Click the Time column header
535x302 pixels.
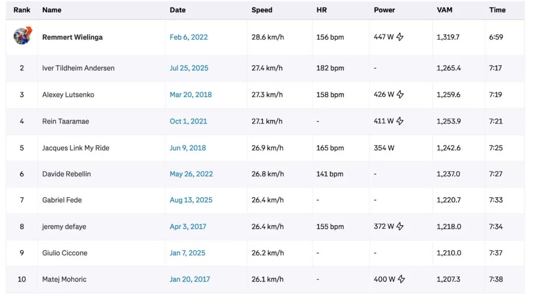point(497,10)
